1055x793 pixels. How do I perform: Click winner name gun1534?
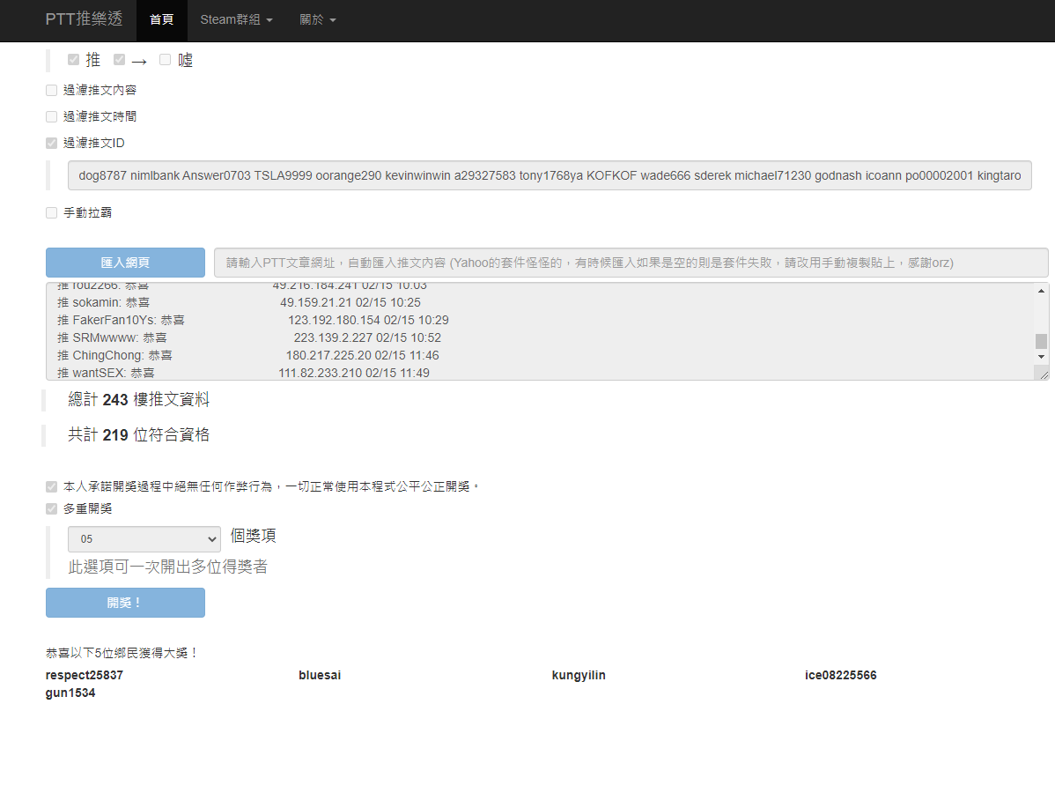click(x=70, y=693)
